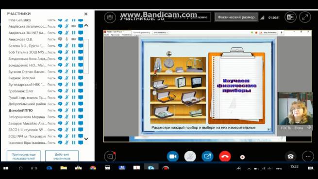Open the participants icon at top
The height and width of the screenshot is (179, 318).
pos(110,18)
